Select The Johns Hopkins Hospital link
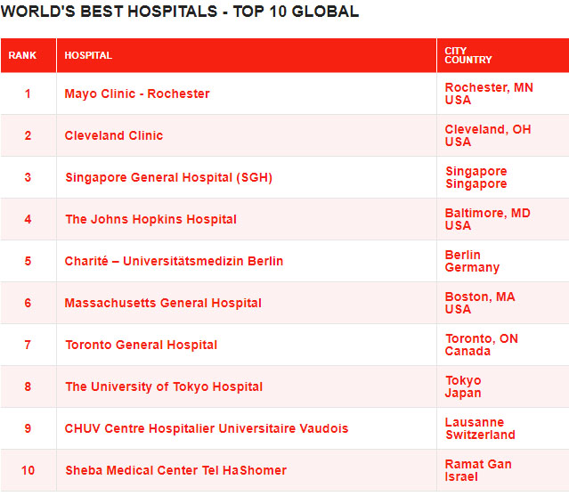569x496 pixels. click(150, 220)
